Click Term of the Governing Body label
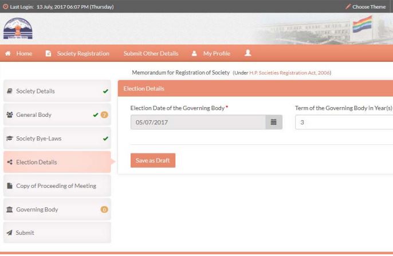This screenshot has height=256, width=393. tap(344, 108)
